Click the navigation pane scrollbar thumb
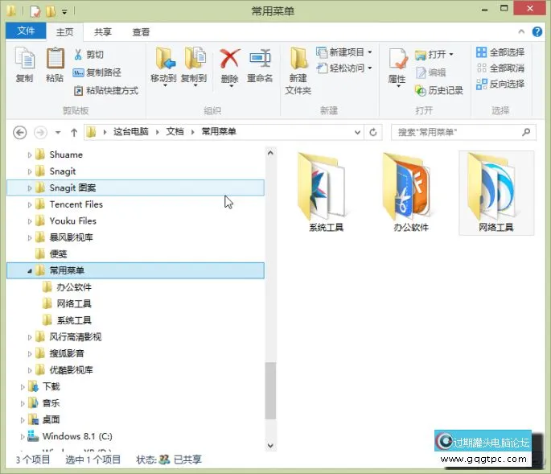 (270, 390)
